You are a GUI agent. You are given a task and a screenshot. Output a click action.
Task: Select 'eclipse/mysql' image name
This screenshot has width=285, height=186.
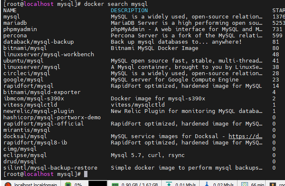25,155
